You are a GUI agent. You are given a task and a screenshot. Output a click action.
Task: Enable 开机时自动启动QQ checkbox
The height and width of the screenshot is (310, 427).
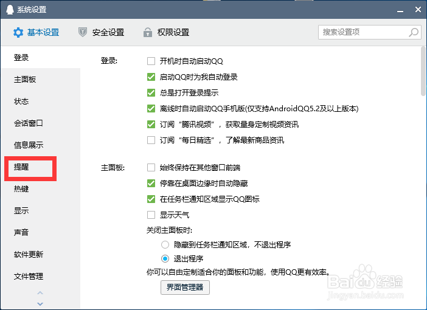click(151, 61)
